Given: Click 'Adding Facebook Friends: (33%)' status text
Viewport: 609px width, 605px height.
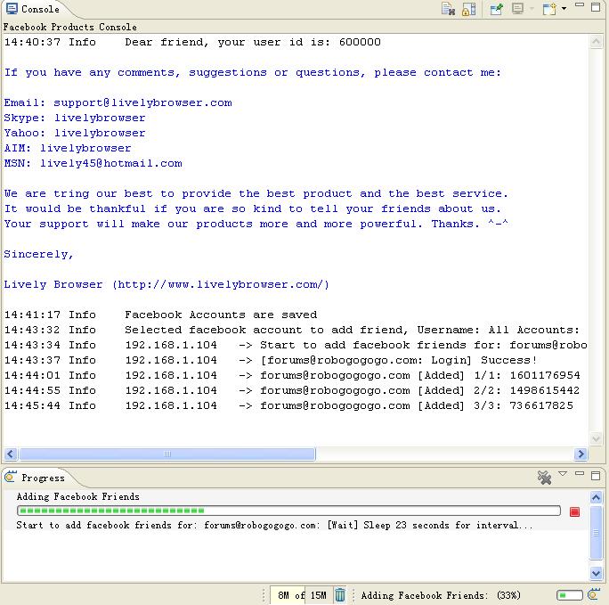Looking at the screenshot, I should click(441, 595).
